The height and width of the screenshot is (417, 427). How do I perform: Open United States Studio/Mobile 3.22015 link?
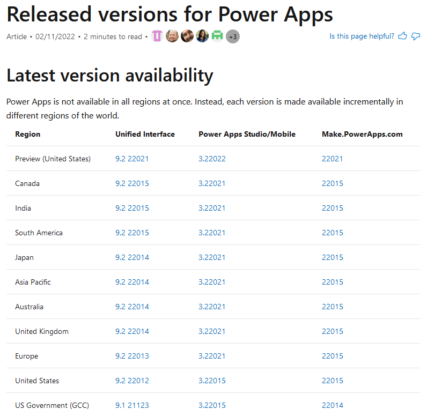pyautogui.click(x=212, y=381)
